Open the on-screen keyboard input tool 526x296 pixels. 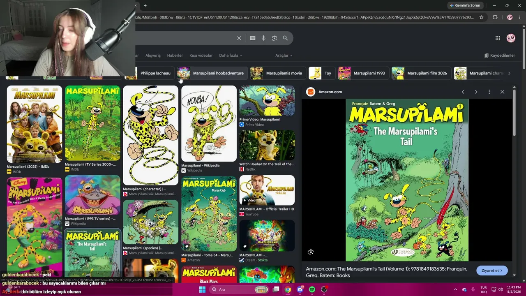253,38
